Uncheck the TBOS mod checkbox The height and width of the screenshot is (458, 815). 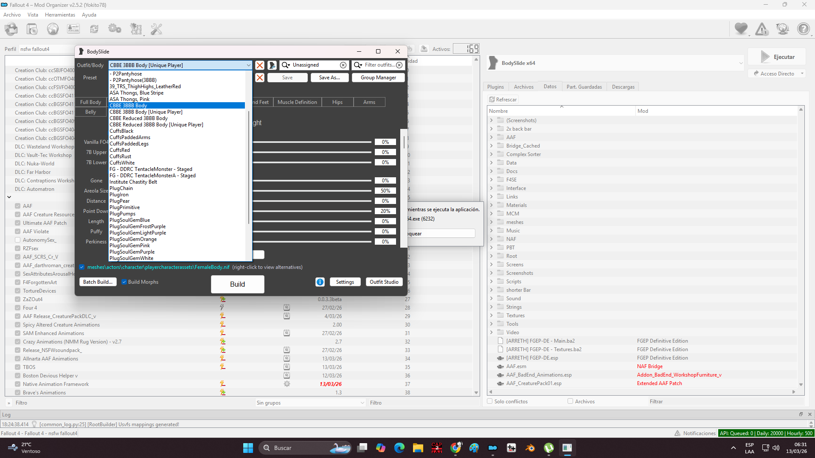pos(18,367)
